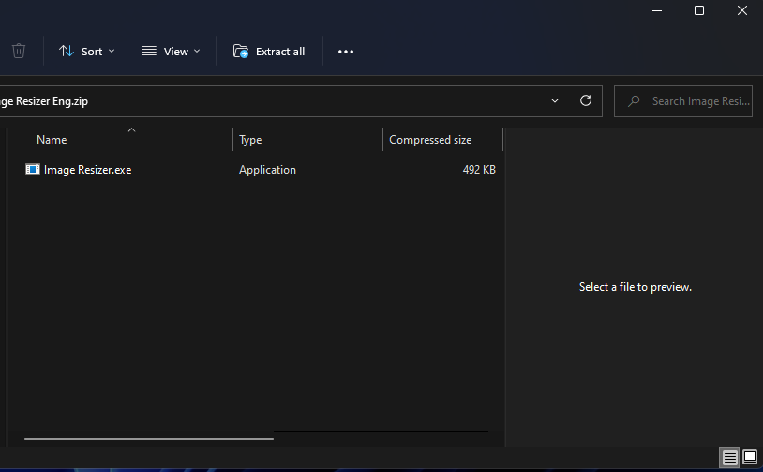Click the address path Resizer Eng.zip
Viewport: 763px width, 472px height.
pos(44,101)
